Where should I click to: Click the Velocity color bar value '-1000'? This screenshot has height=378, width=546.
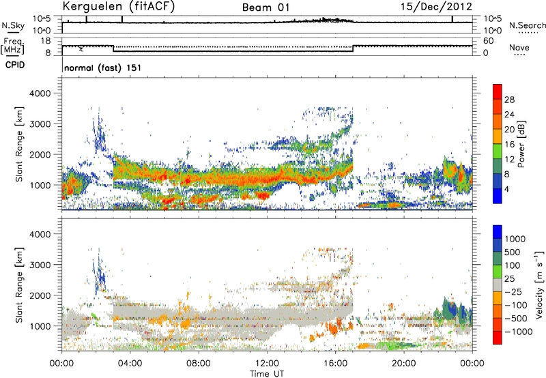point(518,332)
